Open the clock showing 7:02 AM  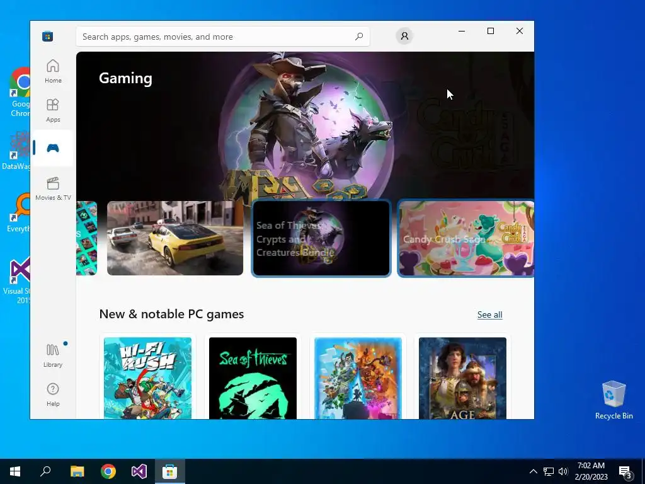coord(591,471)
